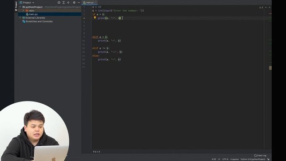
Task: Click the locate-file target icon in Project toolbar
Action: (59, 3)
